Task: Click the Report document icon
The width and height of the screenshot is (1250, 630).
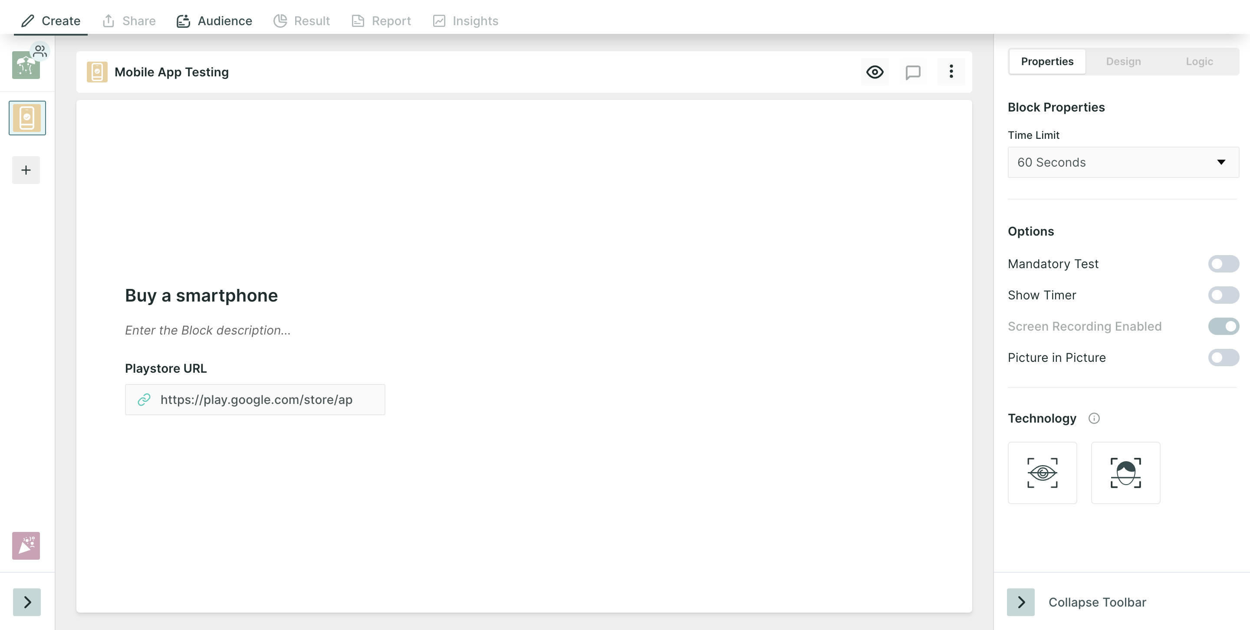Action: click(x=358, y=21)
